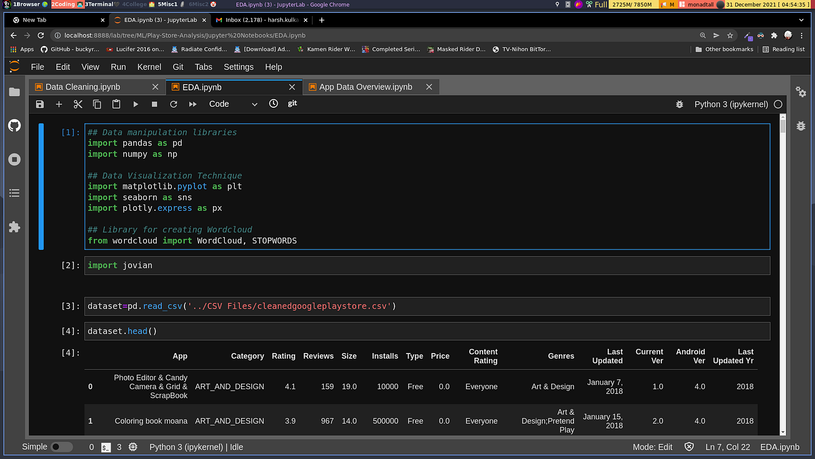815x459 pixels.
Task: Open the Settings menu
Action: (x=239, y=67)
